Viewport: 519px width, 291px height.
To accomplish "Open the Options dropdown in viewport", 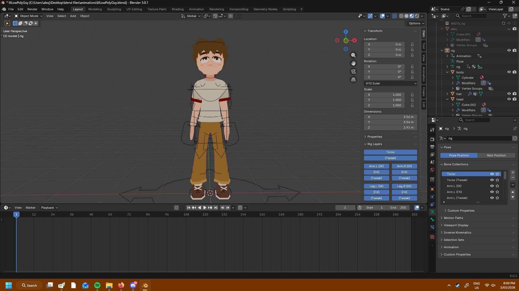I will (x=416, y=23).
